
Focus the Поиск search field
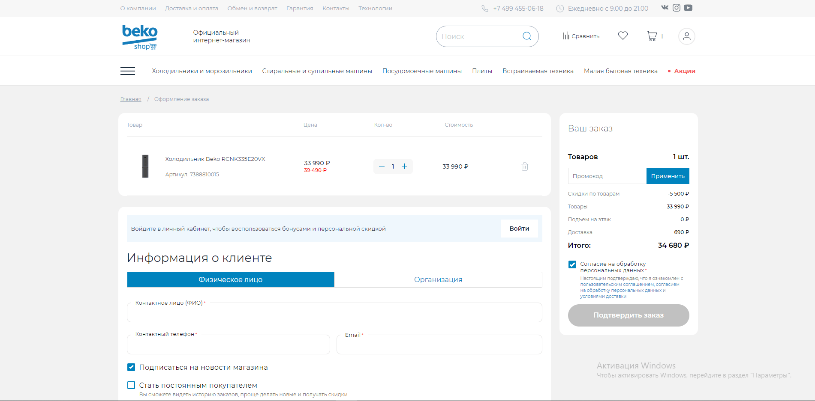click(479, 36)
